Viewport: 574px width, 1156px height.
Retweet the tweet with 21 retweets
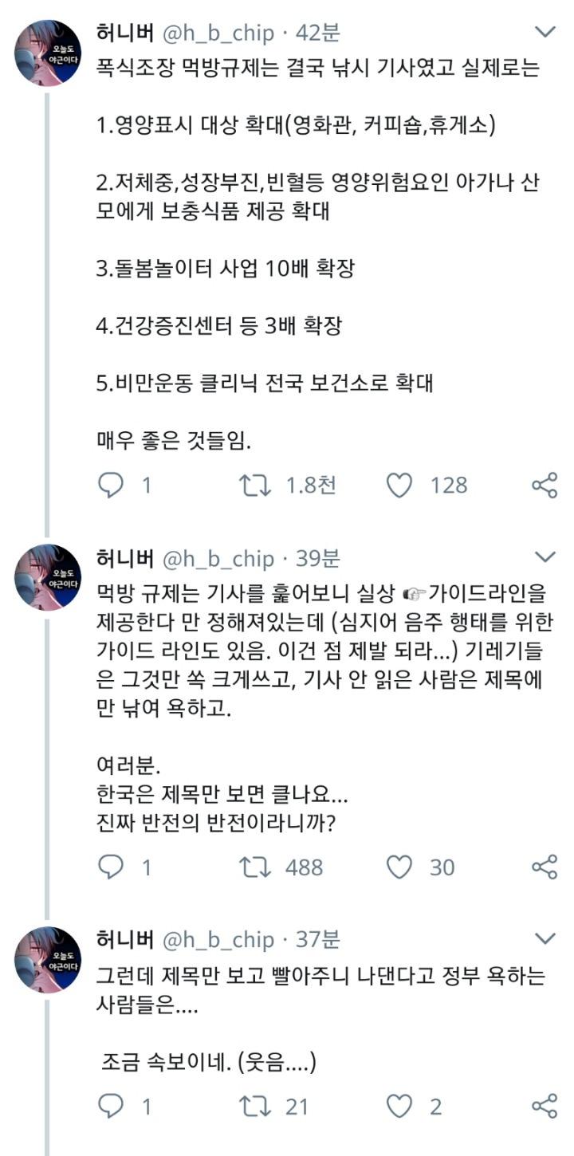pyautogui.click(x=256, y=1105)
